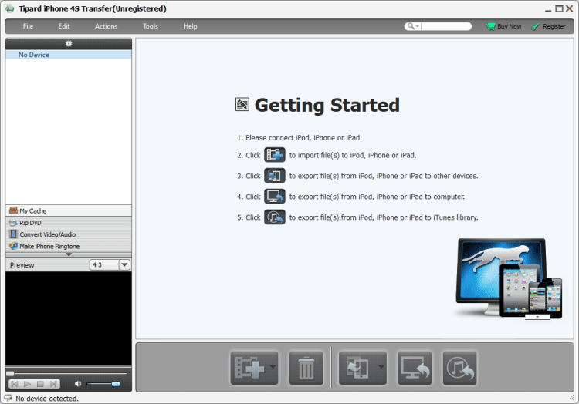
Task: Click the trash delete button
Action: (306, 368)
